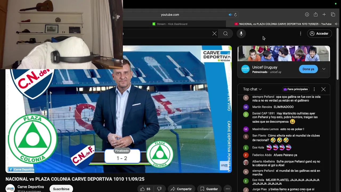Click chat message 'esto no es poker !'
Screen dimensions: 341x192
pos(292,129)
